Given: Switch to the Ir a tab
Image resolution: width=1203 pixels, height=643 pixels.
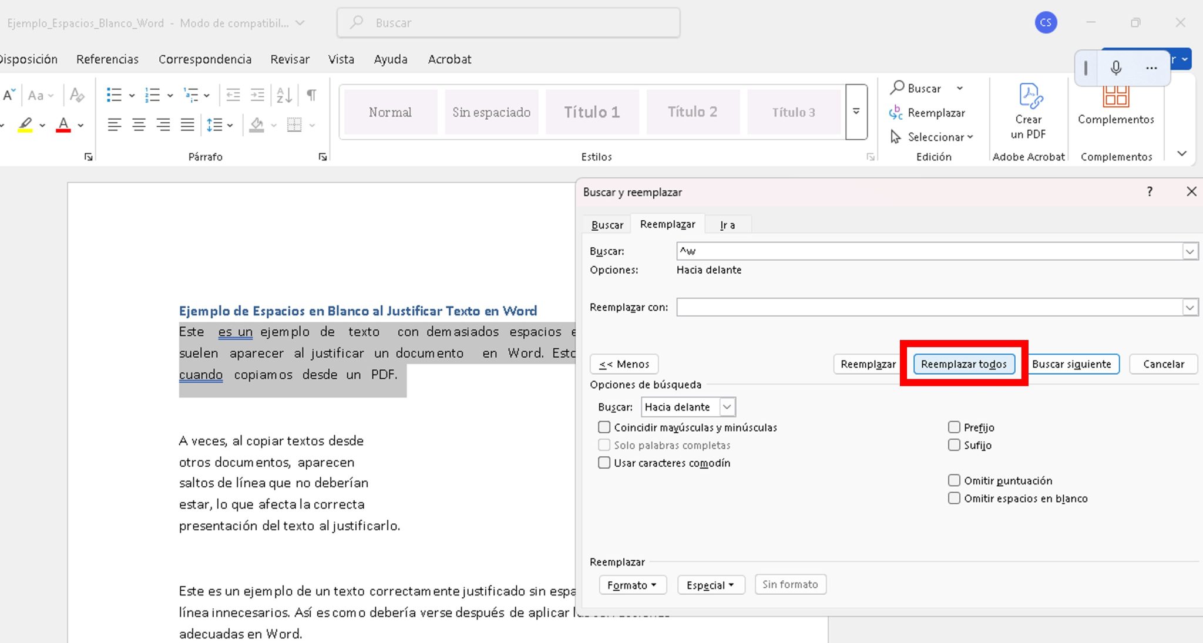Looking at the screenshot, I should click(728, 224).
